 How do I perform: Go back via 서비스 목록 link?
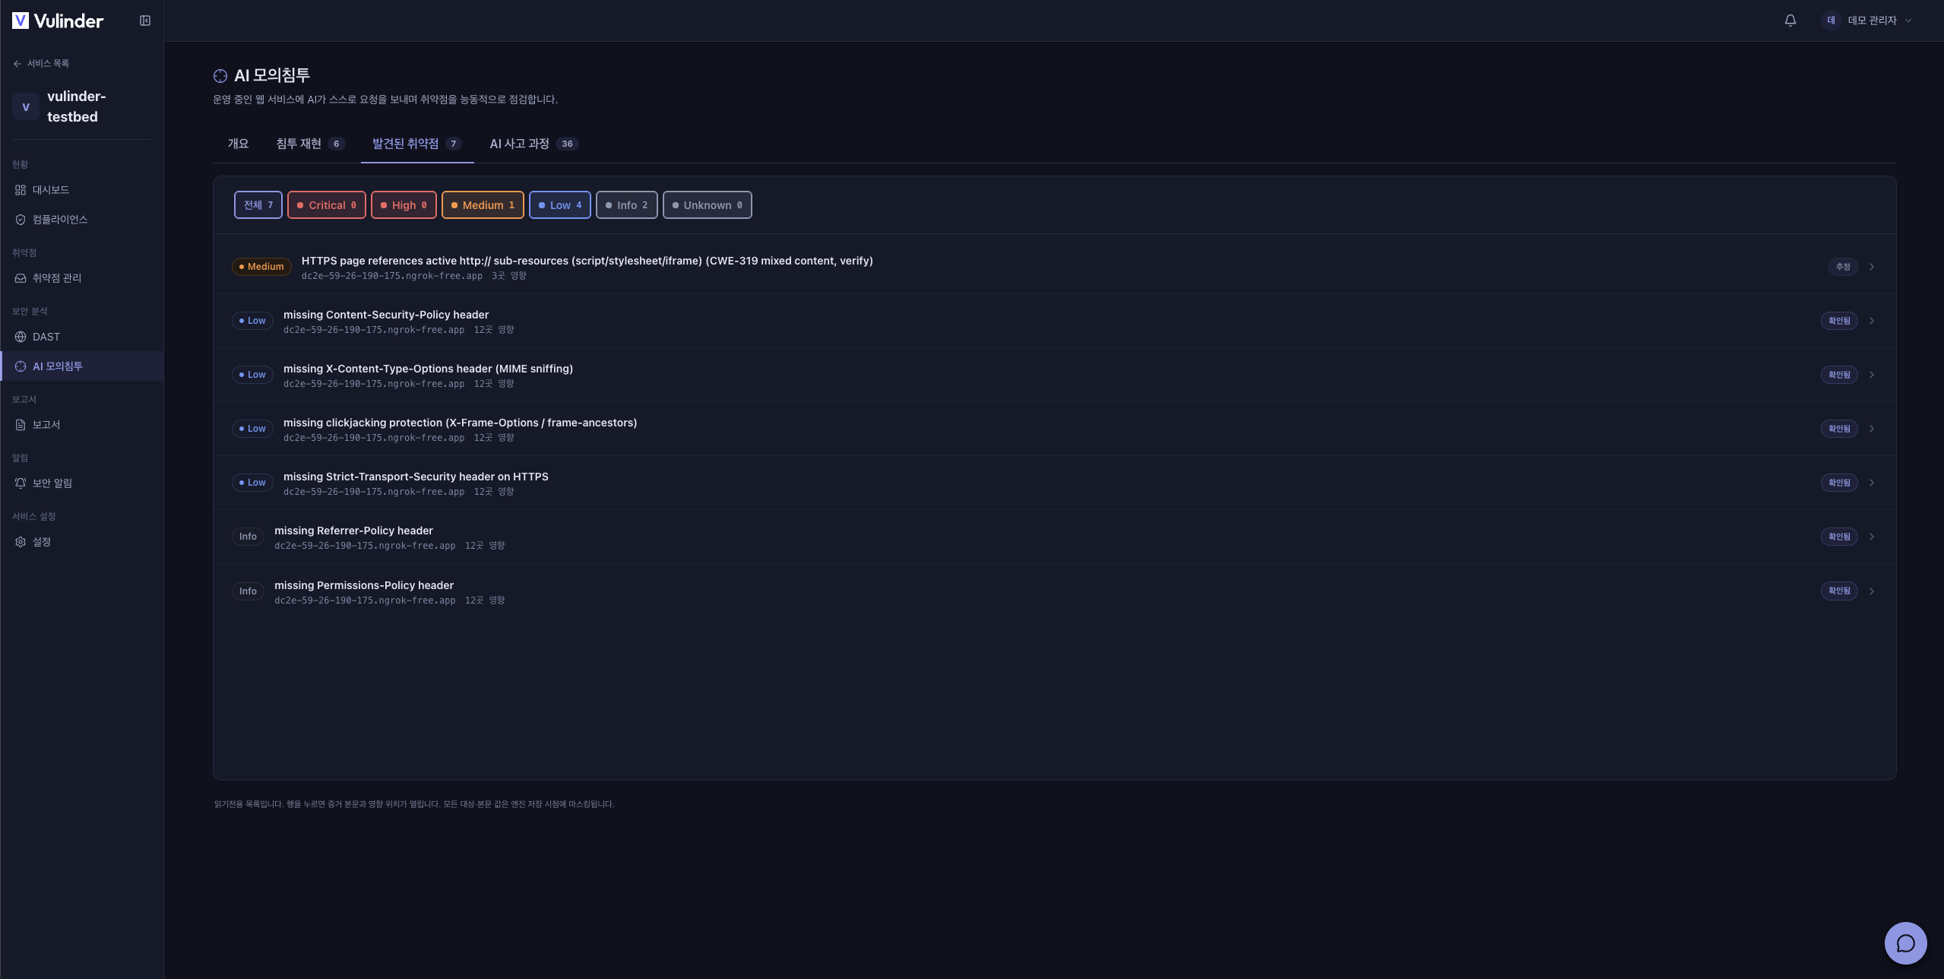(x=42, y=64)
